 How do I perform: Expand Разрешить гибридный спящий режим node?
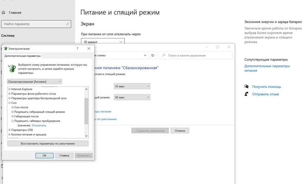point(13,112)
